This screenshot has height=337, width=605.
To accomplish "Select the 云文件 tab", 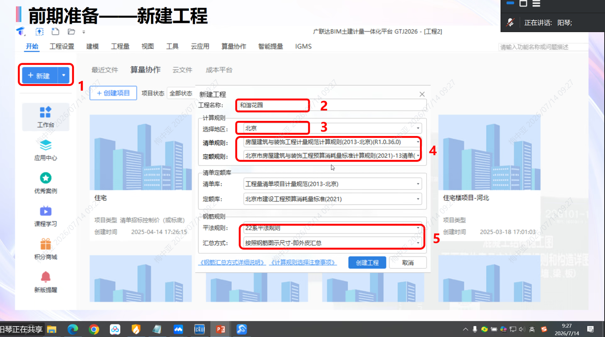I will point(182,70).
